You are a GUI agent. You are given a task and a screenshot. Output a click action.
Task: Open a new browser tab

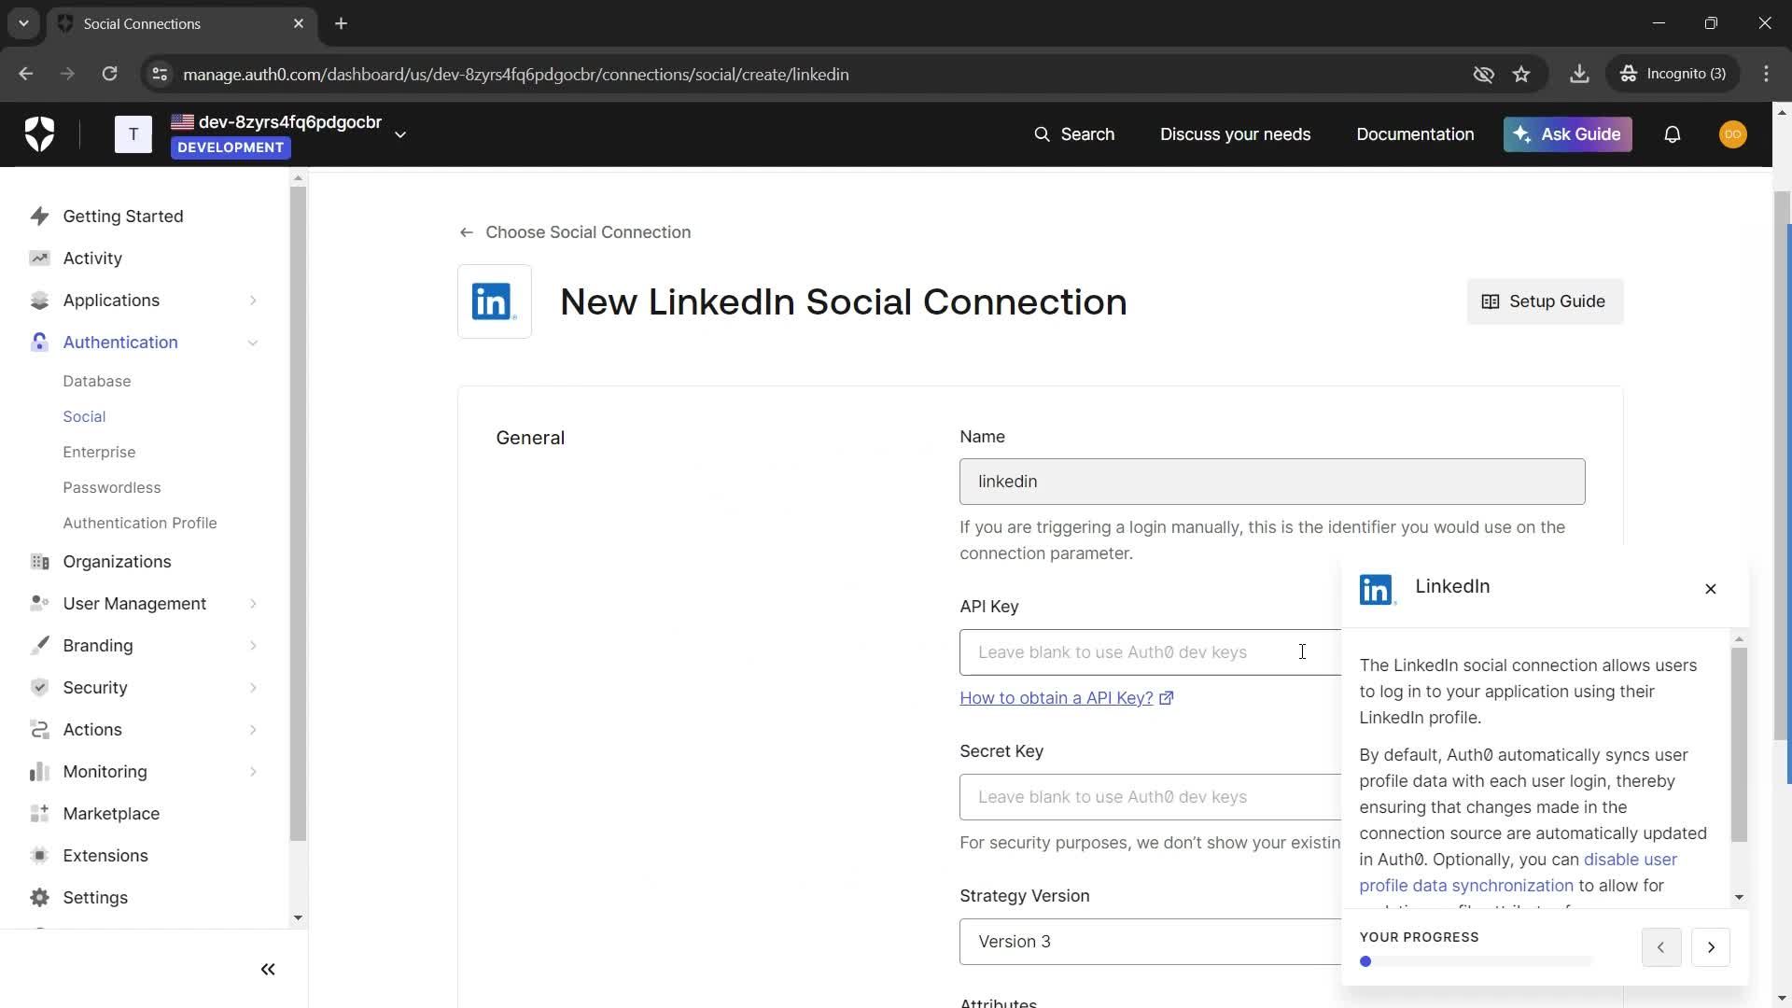[x=342, y=23]
